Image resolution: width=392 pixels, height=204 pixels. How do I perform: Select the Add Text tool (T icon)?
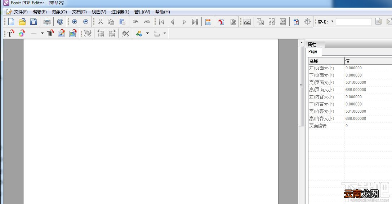tap(10, 33)
